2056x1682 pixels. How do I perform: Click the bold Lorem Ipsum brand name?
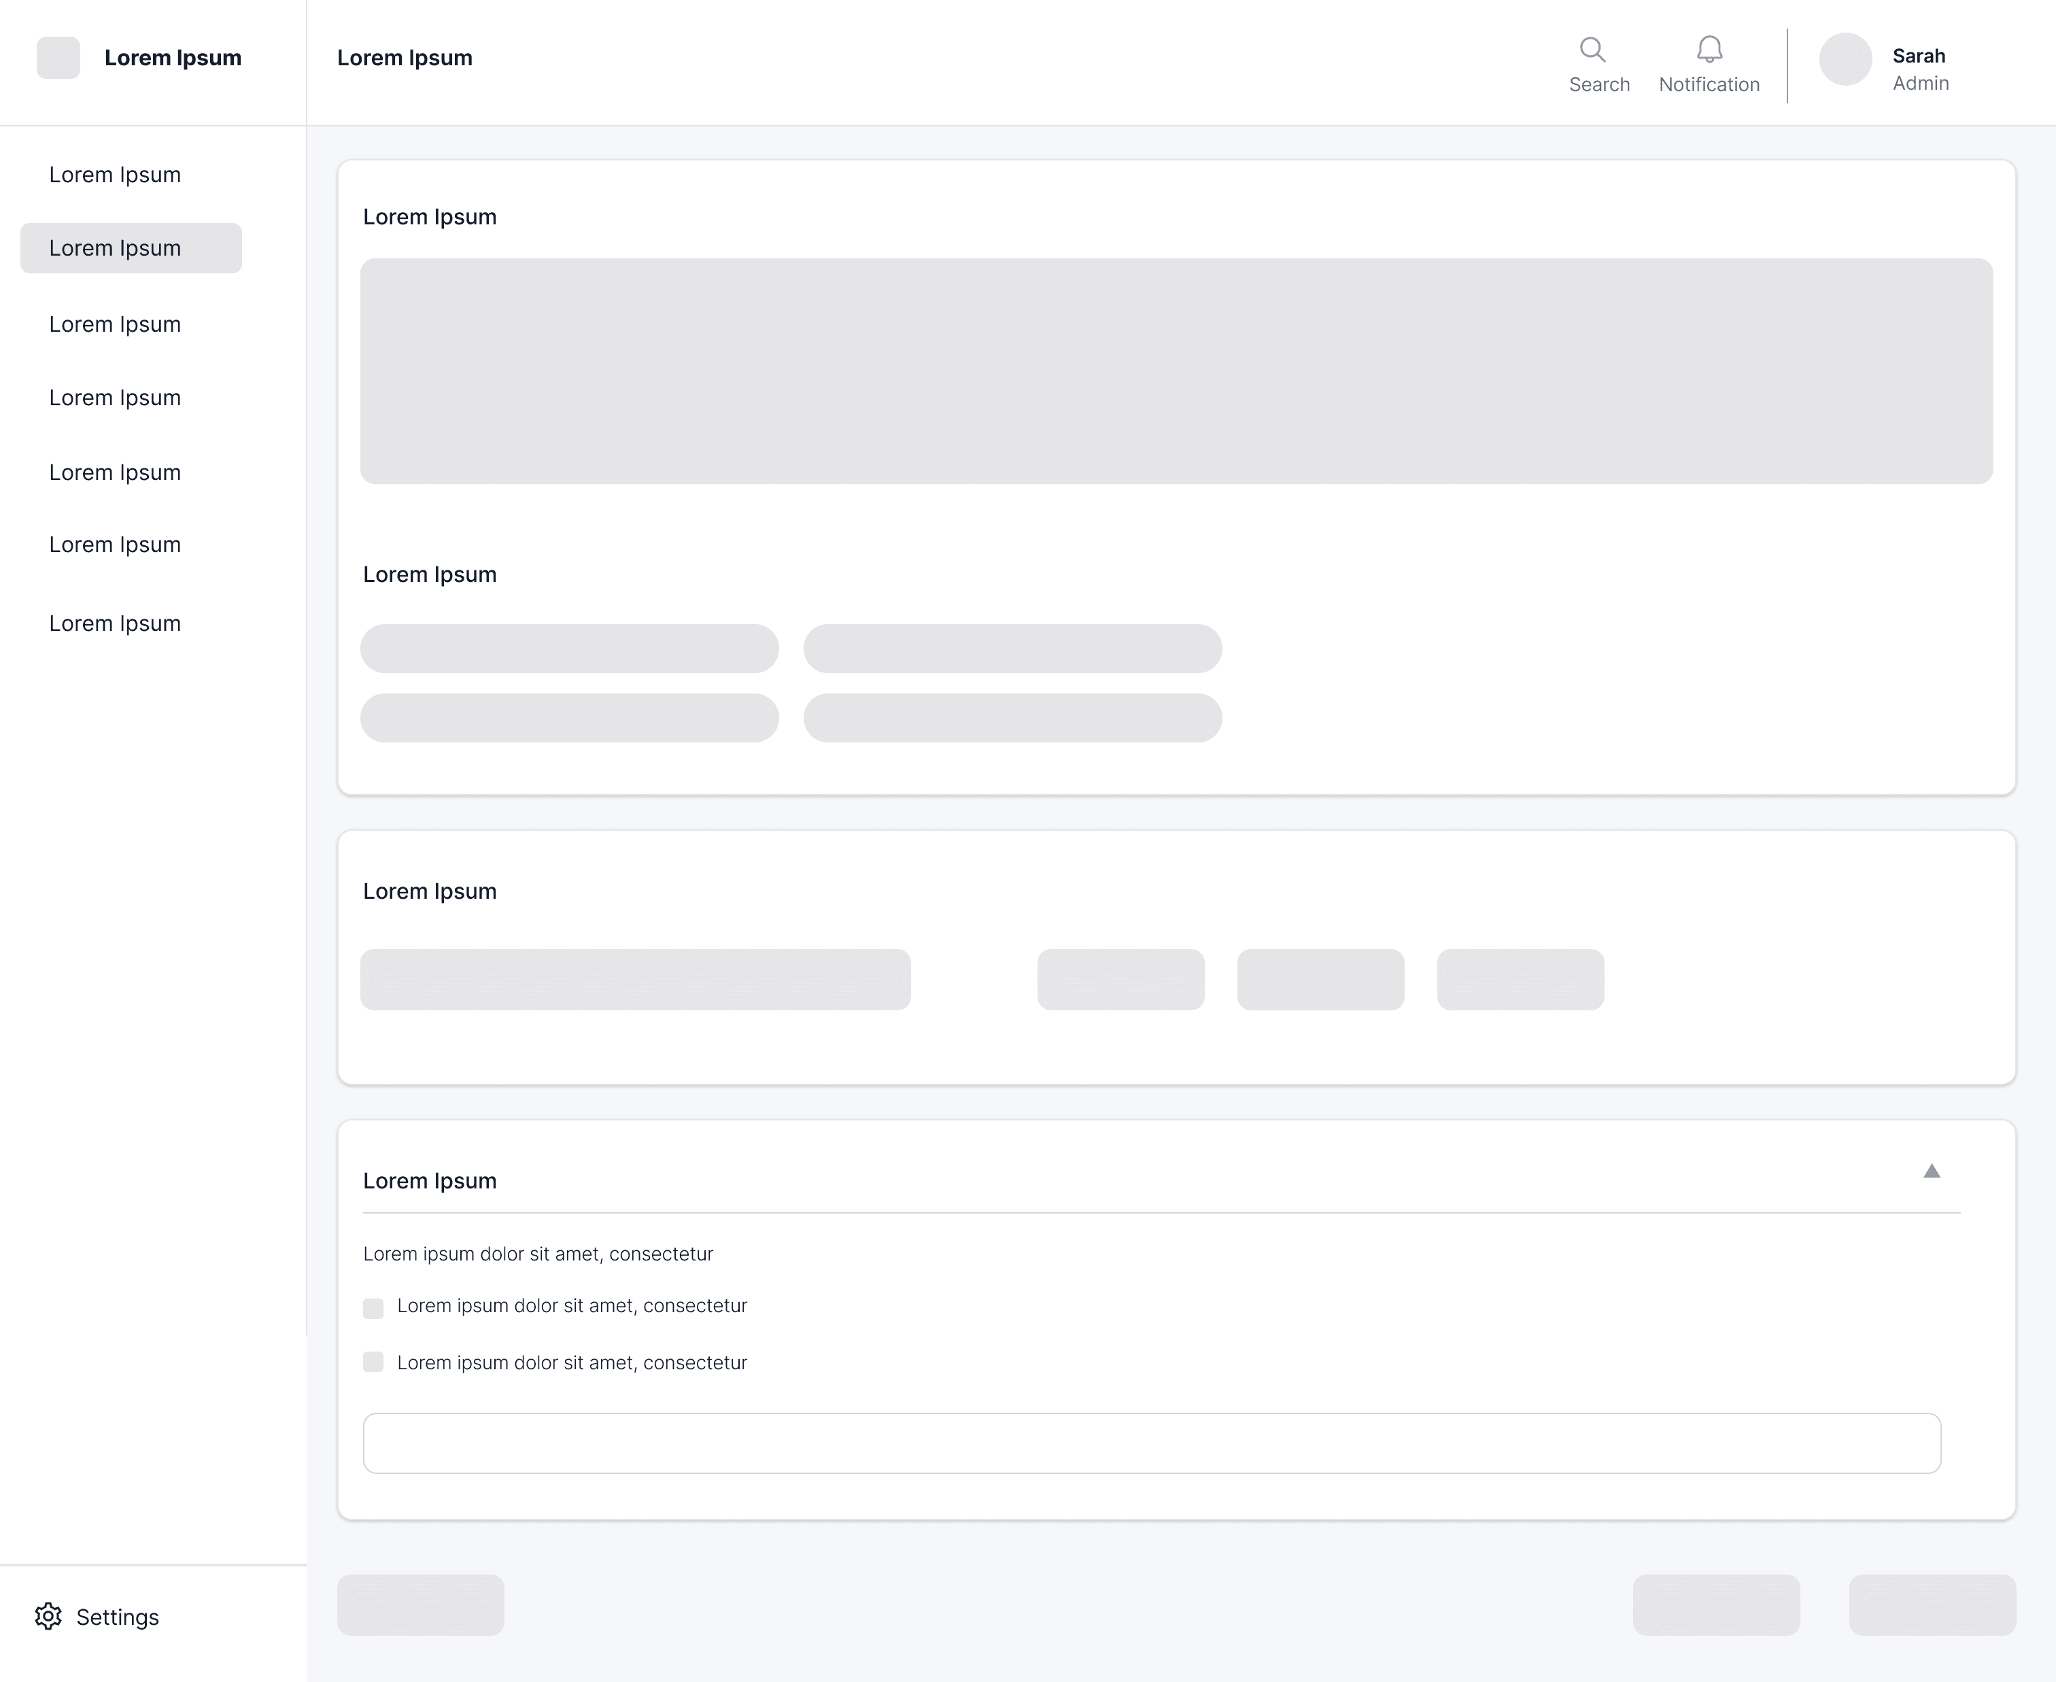[173, 58]
